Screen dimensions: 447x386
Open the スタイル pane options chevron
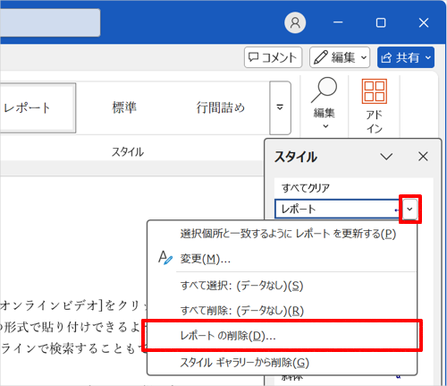click(386, 157)
